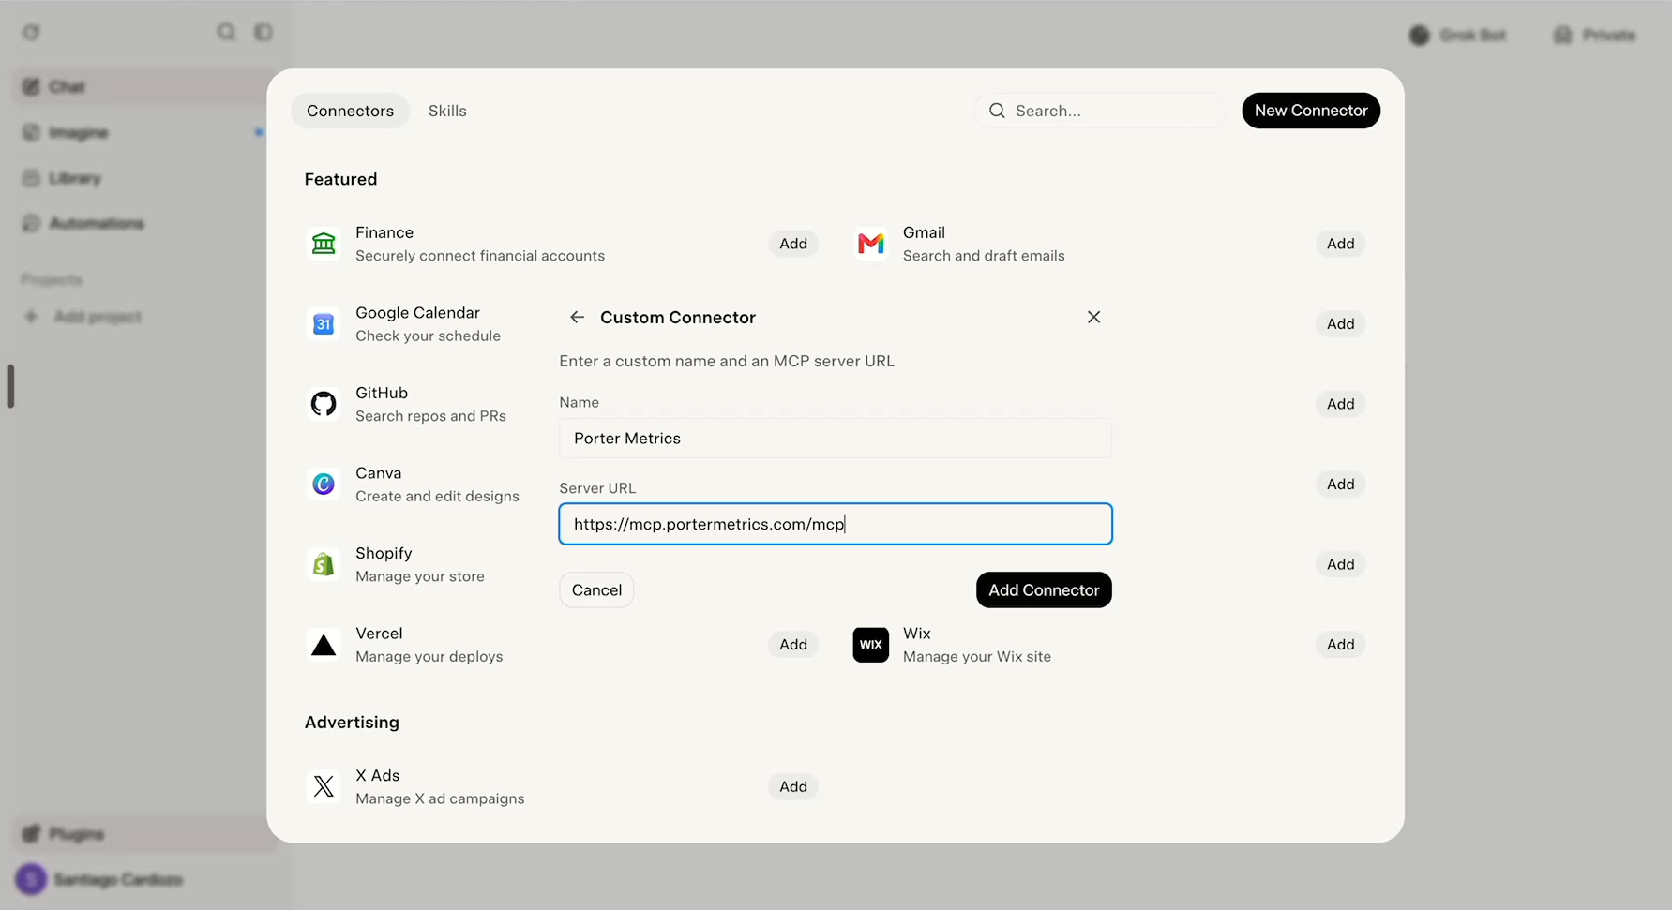Screen dimensions: 1672x910
Task: Close the Custom Connector dialog
Action: [x=1093, y=317]
